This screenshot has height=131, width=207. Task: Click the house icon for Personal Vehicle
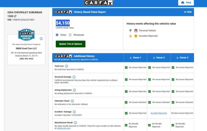tap(136, 30)
